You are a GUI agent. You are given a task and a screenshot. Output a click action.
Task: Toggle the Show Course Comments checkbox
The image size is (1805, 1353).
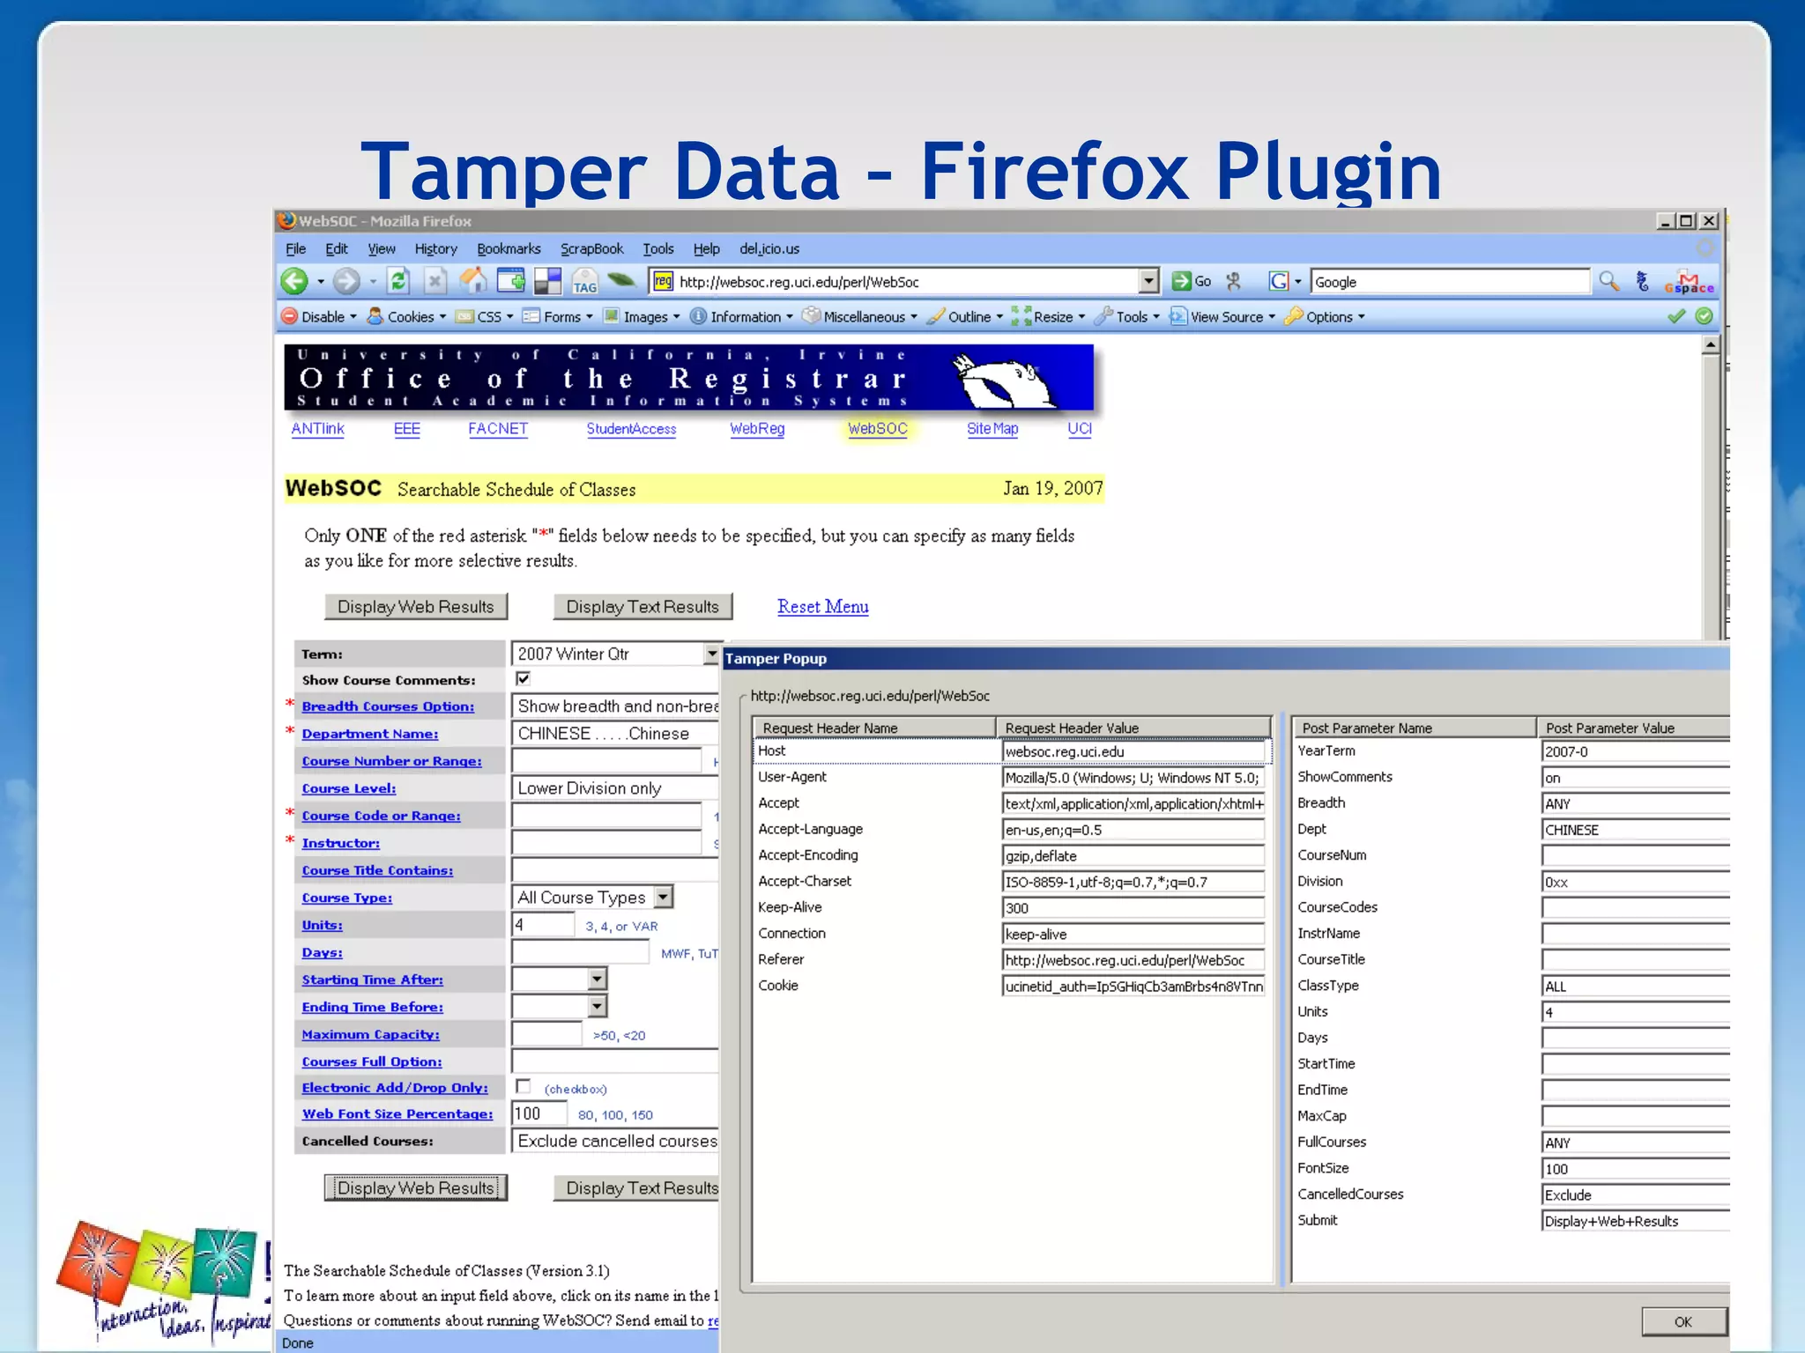tap(523, 678)
